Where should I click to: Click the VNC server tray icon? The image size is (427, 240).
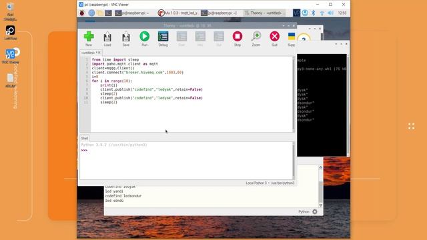[x=296, y=13]
